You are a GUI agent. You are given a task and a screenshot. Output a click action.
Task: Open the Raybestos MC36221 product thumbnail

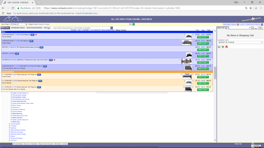(x=186, y=62)
